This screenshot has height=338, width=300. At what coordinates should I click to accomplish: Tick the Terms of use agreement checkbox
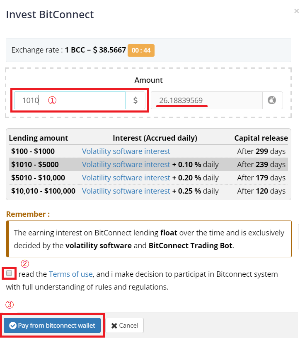(9, 273)
